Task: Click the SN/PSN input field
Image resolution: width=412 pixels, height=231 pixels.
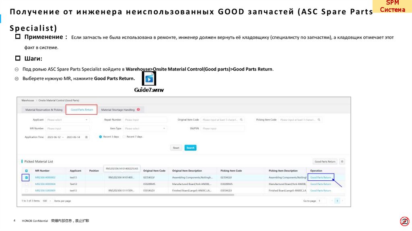Action: tap(222, 128)
